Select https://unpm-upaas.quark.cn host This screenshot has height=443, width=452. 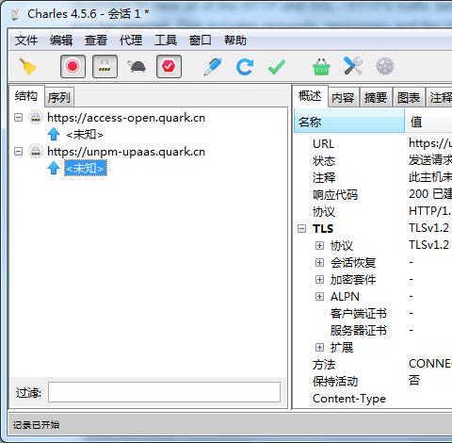tap(126, 152)
